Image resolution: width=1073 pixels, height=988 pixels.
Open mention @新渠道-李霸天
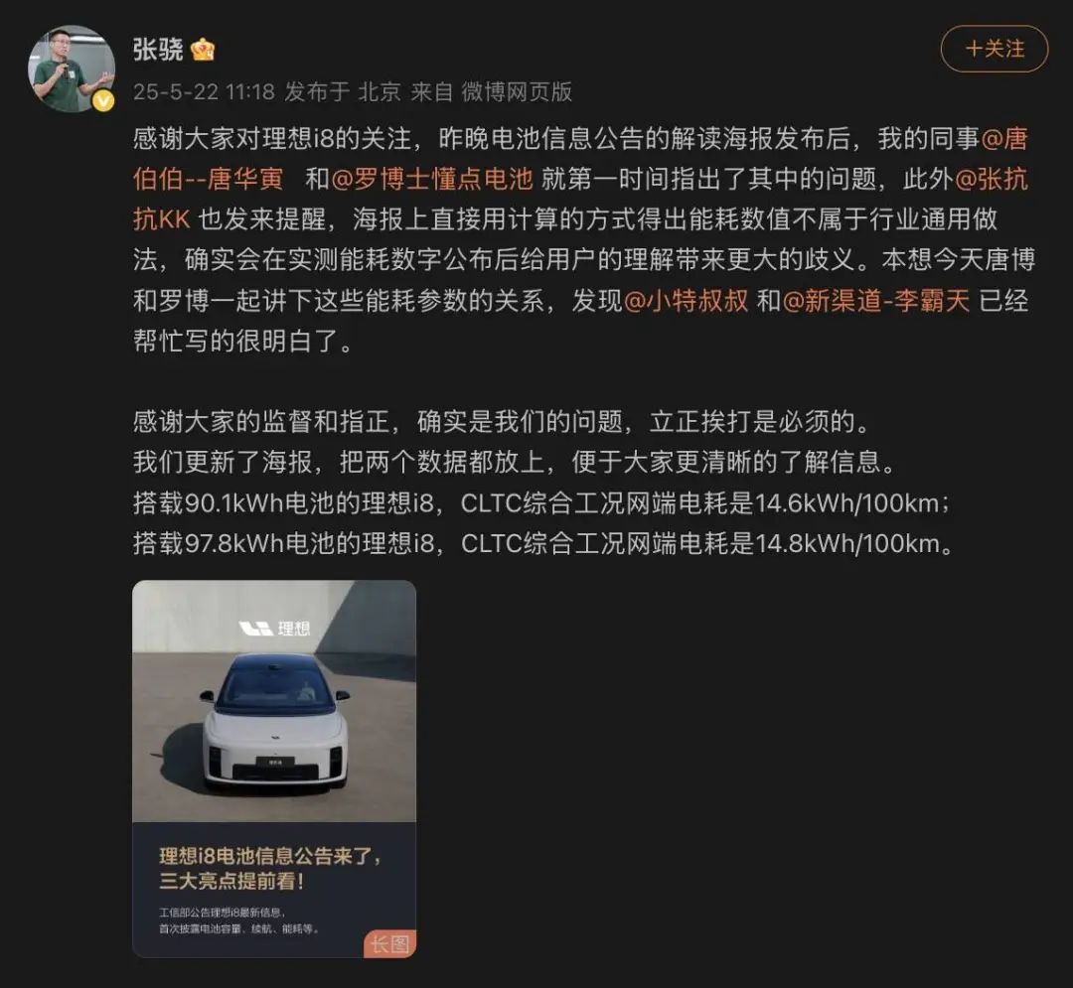click(876, 300)
